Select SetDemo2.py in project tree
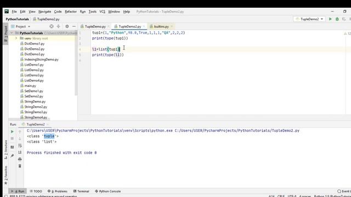351x197 pixels. coord(33,96)
